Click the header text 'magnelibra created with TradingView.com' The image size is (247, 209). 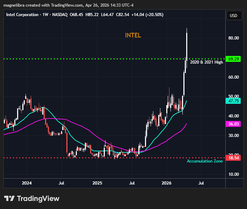click(43, 5)
